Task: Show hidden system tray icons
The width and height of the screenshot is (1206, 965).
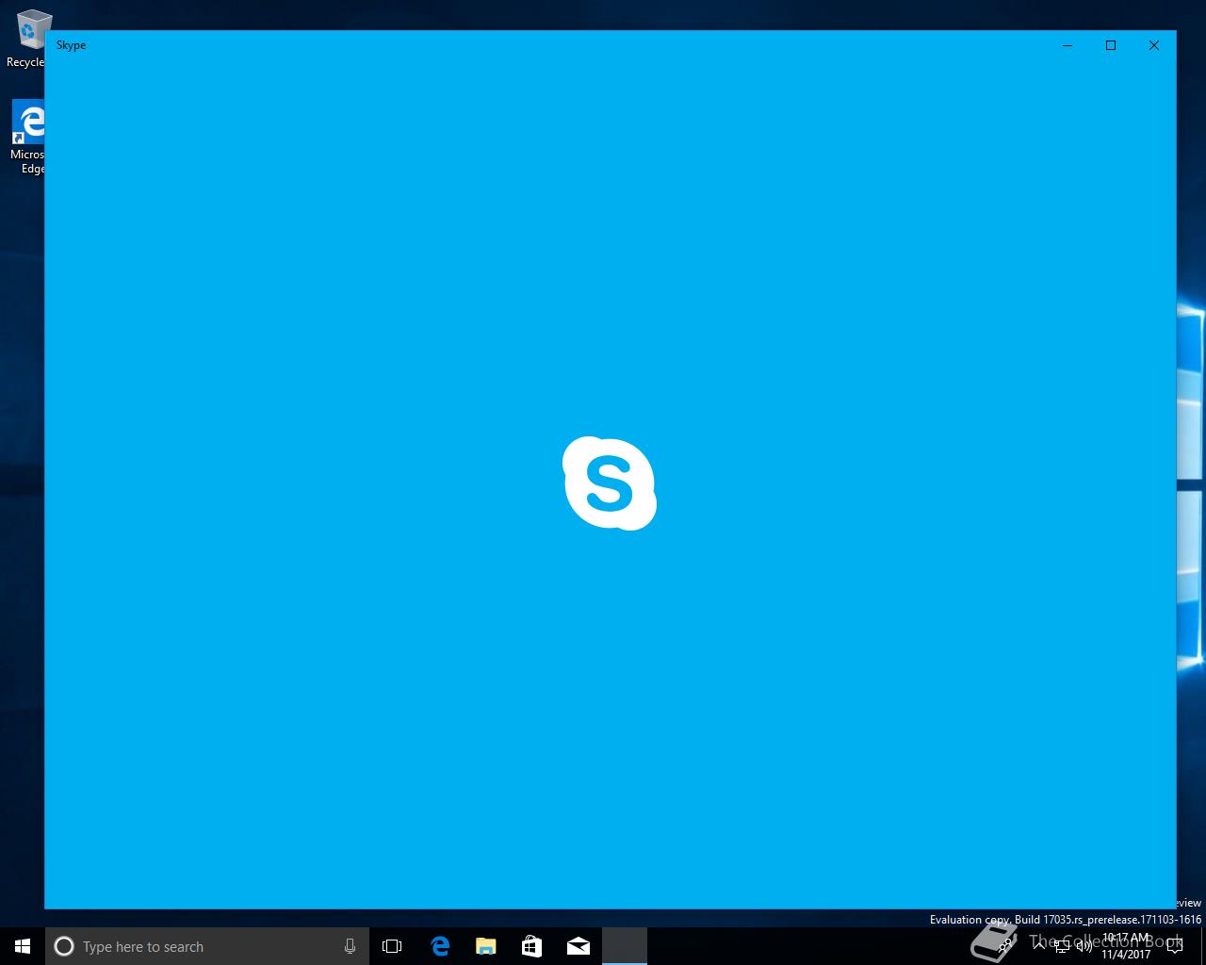Action: (x=1040, y=946)
